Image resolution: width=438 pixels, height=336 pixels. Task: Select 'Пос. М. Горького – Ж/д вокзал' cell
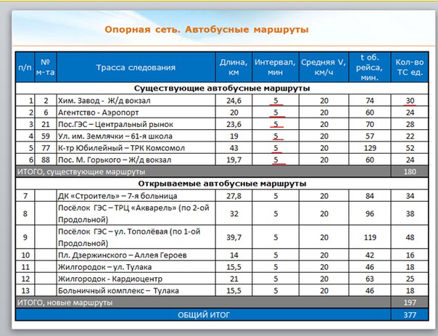136,160
